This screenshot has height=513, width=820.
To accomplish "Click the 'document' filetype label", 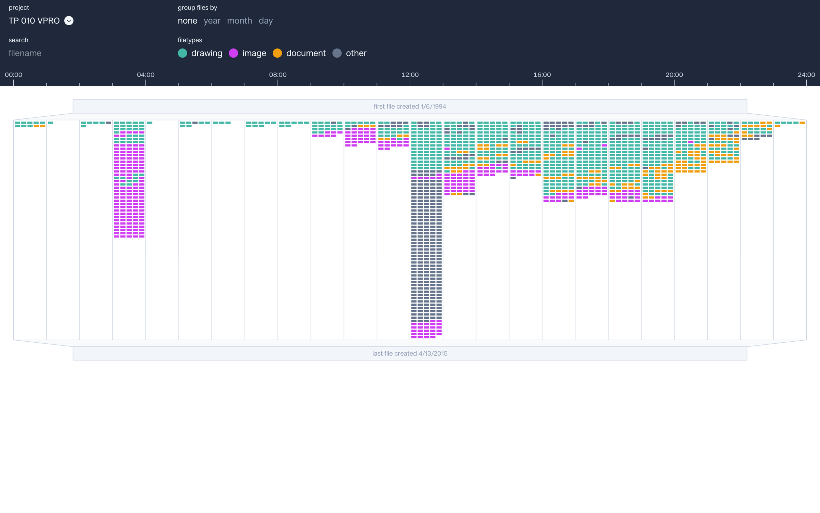I will click(x=306, y=53).
